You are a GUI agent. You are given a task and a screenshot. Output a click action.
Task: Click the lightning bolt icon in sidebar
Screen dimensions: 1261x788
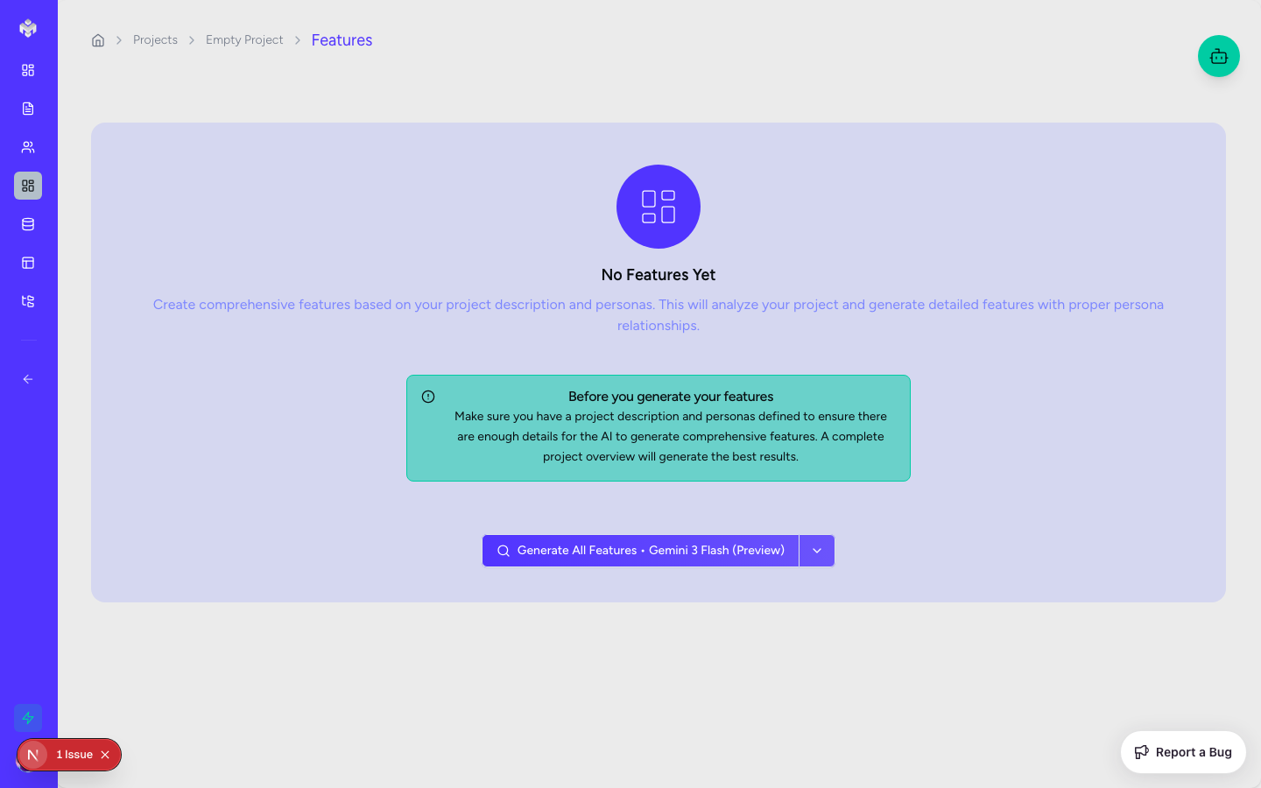(28, 718)
